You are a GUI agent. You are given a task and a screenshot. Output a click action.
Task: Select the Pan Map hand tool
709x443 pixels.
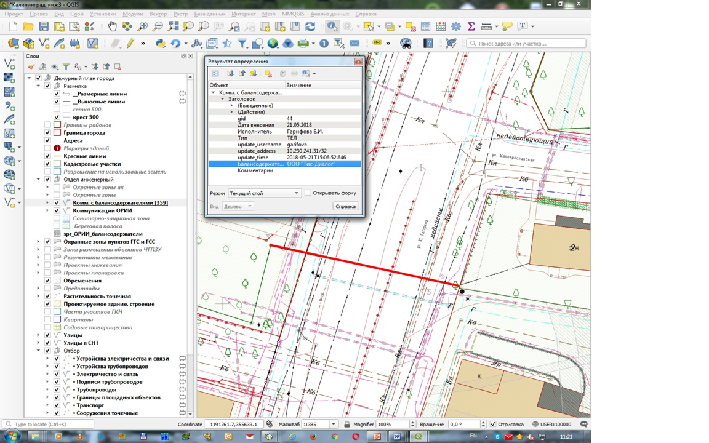[113, 26]
